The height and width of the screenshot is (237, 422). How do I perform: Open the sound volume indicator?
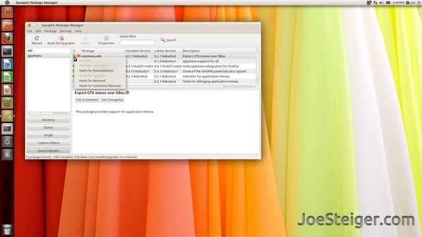(x=381, y=3)
